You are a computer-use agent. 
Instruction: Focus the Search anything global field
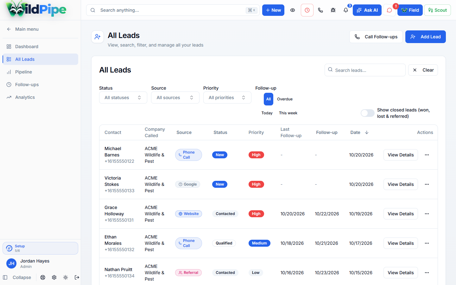click(x=173, y=10)
